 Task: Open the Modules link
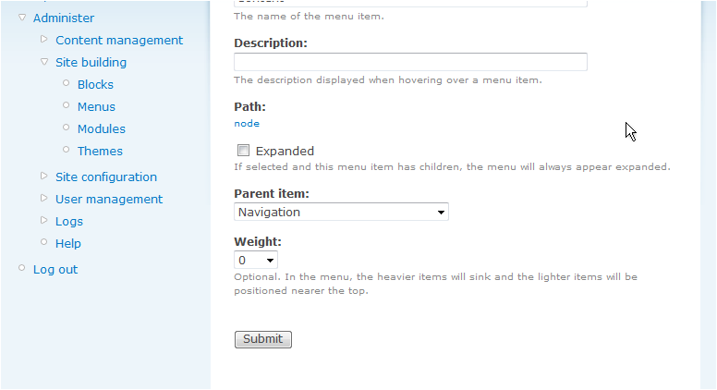coord(102,128)
